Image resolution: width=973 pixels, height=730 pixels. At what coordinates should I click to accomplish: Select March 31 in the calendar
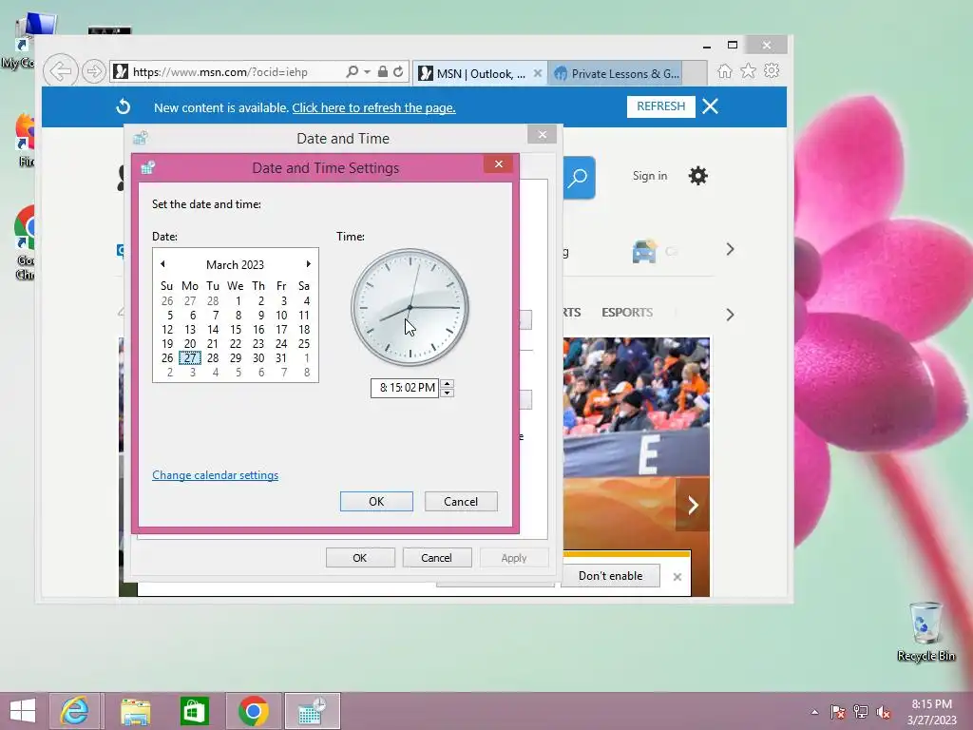[281, 357]
